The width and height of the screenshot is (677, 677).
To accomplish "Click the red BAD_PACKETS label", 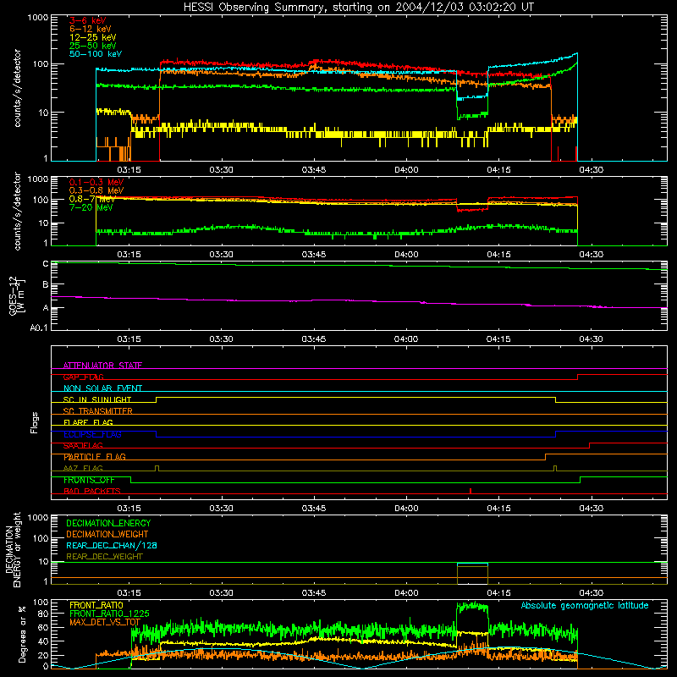I will [x=92, y=491].
